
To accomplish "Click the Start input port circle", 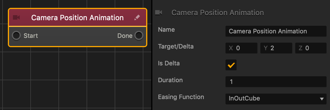I will tap(16, 35).
